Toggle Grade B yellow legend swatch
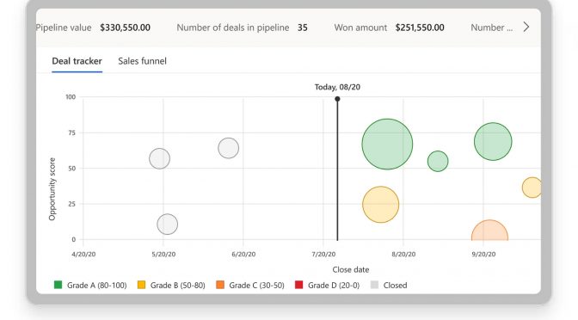This screenshot has width=578, height=320. tap(141, 285)
